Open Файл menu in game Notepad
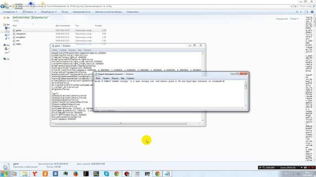 tap(55, 50)
